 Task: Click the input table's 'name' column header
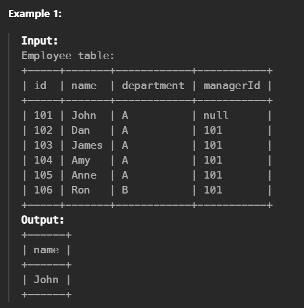(x=84, y=86)
